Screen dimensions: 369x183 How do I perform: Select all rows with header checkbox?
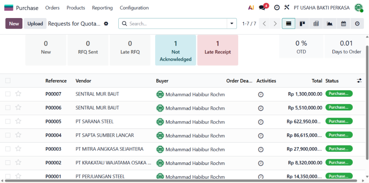(8, 81)
